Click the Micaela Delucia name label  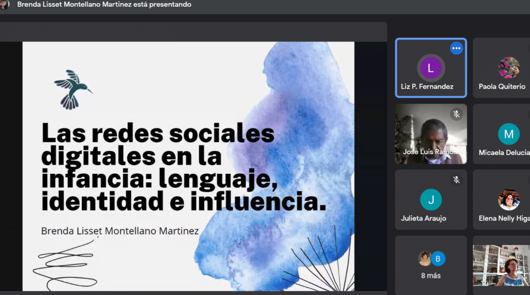tap(504, 152)
